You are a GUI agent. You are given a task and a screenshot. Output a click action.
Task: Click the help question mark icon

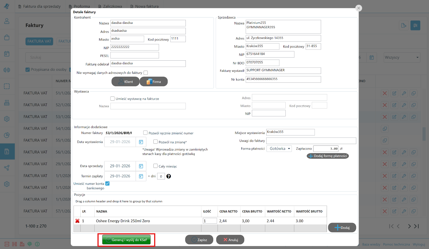[x=169, y=176]
